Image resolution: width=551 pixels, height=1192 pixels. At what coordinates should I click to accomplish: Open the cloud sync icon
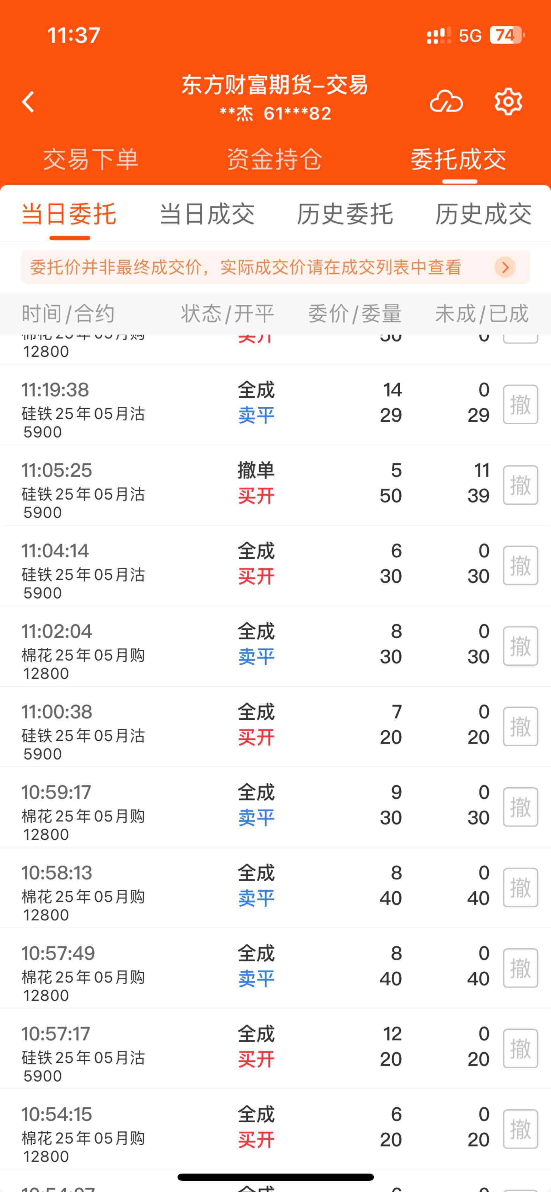446,101
